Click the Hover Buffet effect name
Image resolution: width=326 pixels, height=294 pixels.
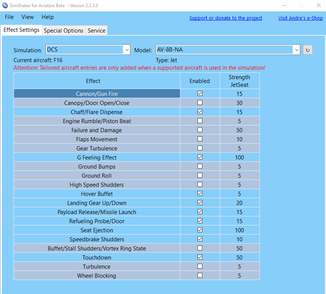(97, 194)
